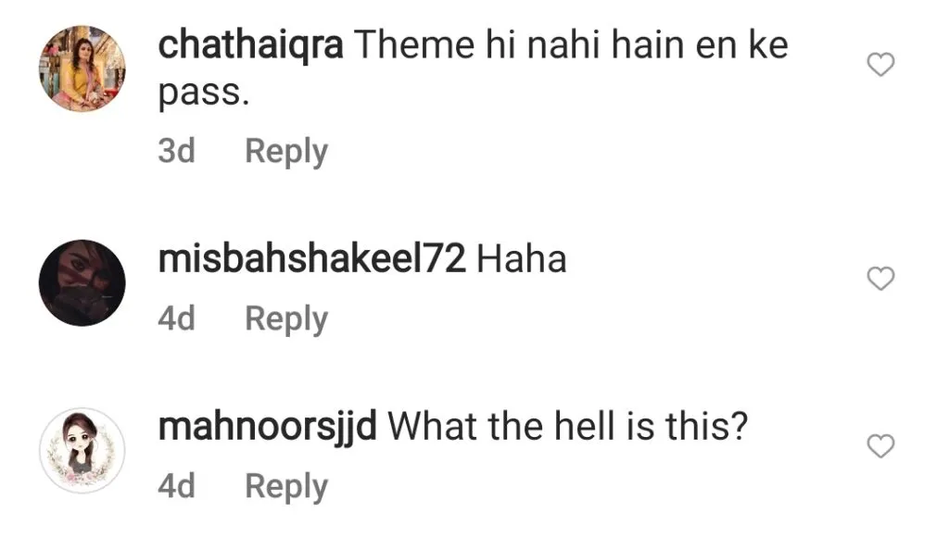Click the 4d timestamp under mahnoorsjjd

(x=177, y=485)
